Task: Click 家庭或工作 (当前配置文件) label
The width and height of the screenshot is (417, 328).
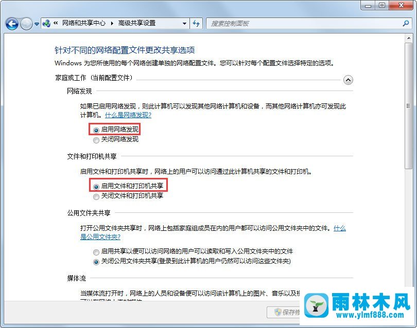Action: 94,78
